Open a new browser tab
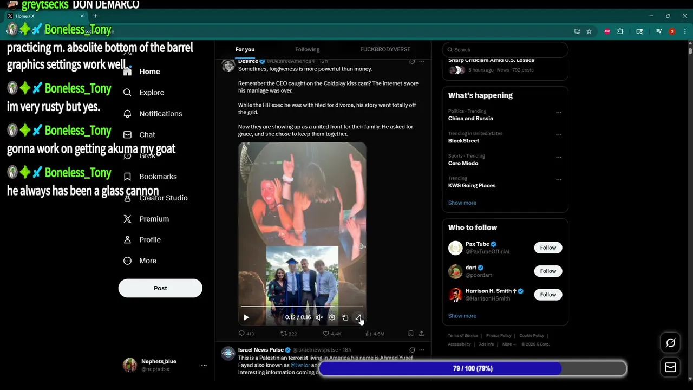 pyautogui.click(x=95, y=16)
